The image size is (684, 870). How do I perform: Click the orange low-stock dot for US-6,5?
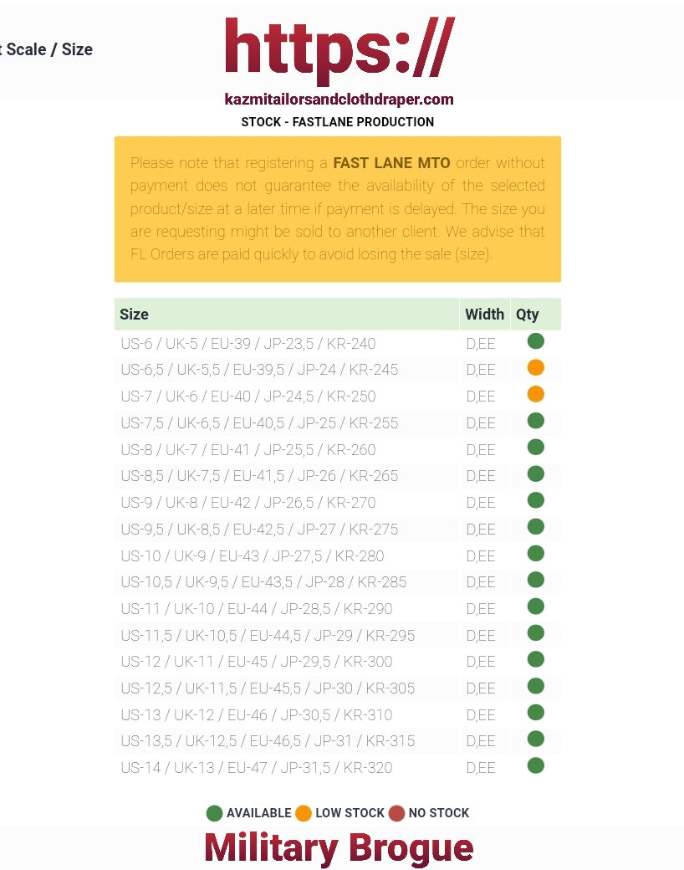click(x=536, y=368)
